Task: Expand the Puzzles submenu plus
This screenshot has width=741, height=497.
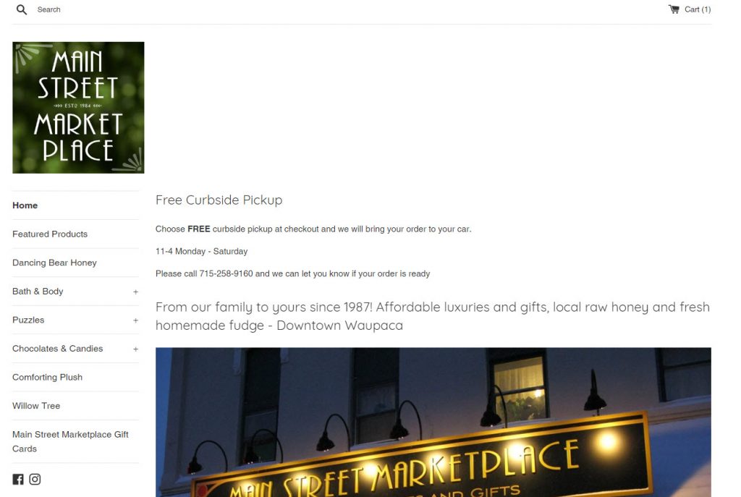Action: click(135, 320)
